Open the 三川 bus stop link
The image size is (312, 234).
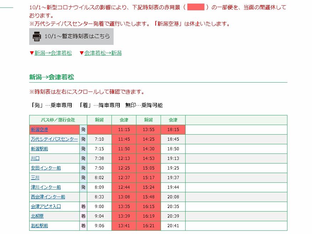(35, 177)
